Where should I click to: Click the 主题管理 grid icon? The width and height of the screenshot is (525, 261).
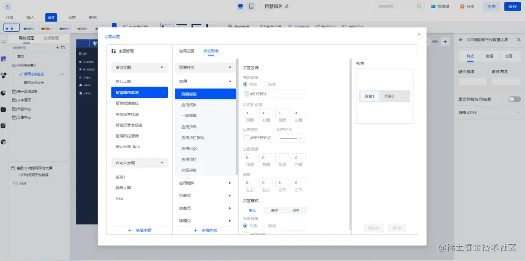point(113,51)
